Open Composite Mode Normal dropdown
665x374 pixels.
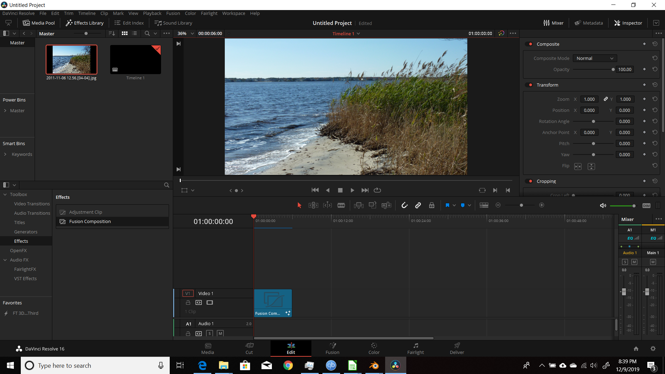point(595,58)
